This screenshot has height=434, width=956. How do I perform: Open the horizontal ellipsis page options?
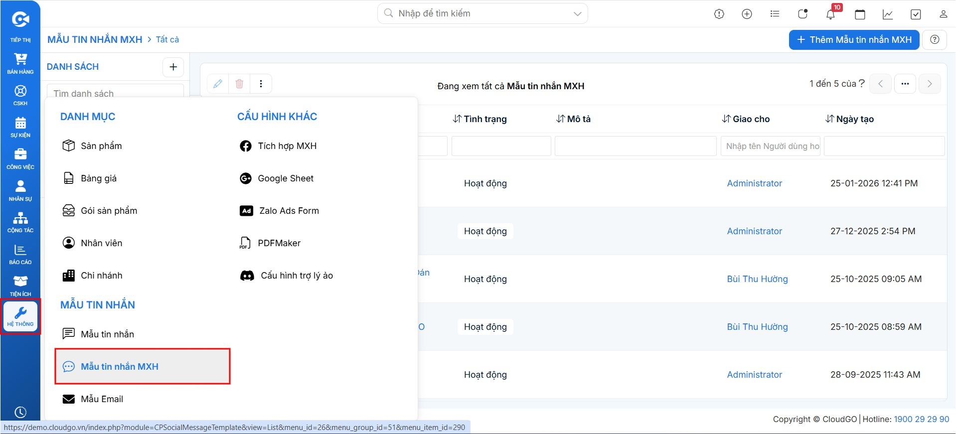point(905,84)
